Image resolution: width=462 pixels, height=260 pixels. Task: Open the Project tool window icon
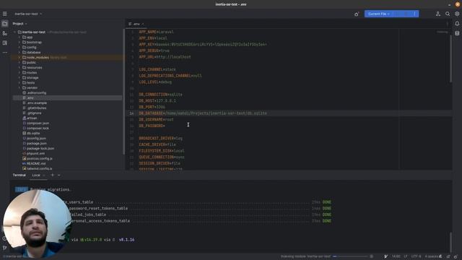[5, 24]
